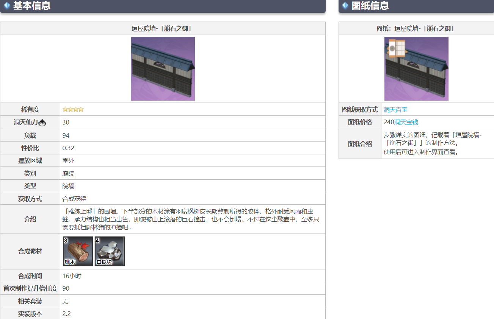The image size is (494, 319).
Task: Click the 性价比 row label
Action: click(30, 148)
